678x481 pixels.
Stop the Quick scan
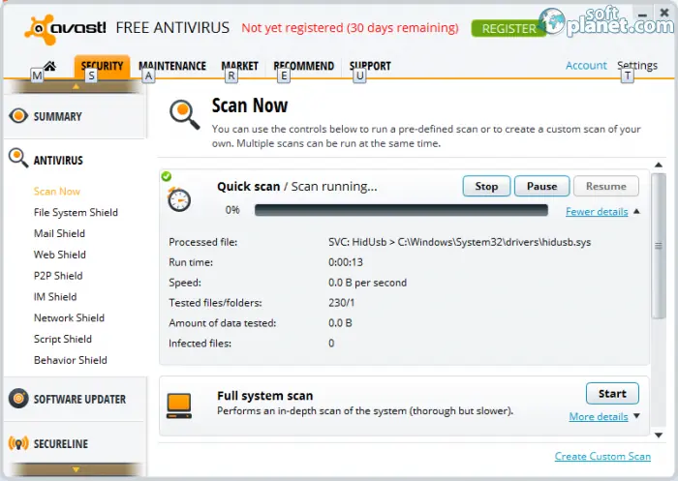coord(486,186)
